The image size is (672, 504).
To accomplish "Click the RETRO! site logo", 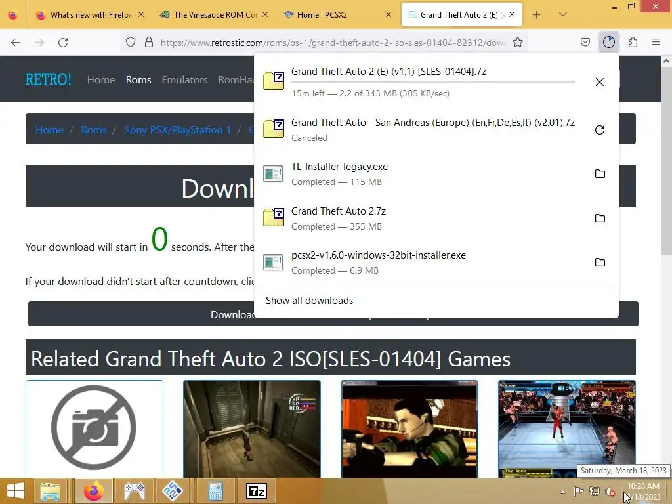I will point(49,79).
